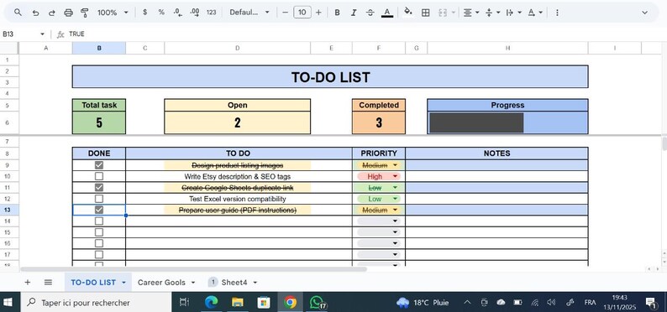The height and width of the screenshot is (312, 667).
Task: Add a new sheet with plus button
Action: pyautogui.click(x=28, y=283)
